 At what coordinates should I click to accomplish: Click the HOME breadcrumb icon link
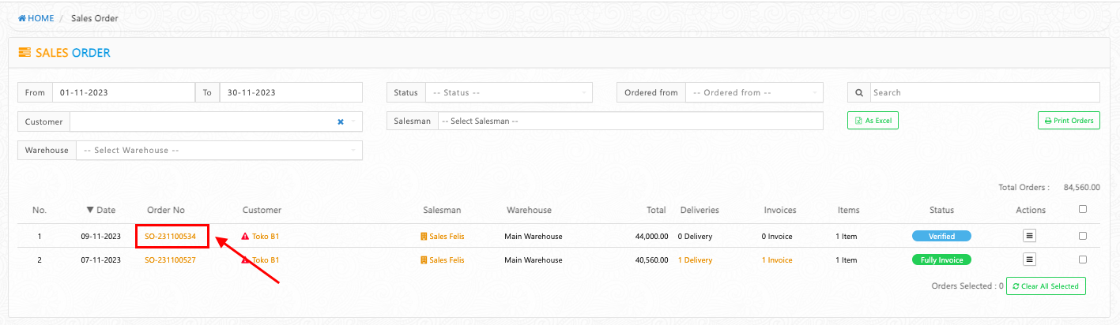coord(23,18)
